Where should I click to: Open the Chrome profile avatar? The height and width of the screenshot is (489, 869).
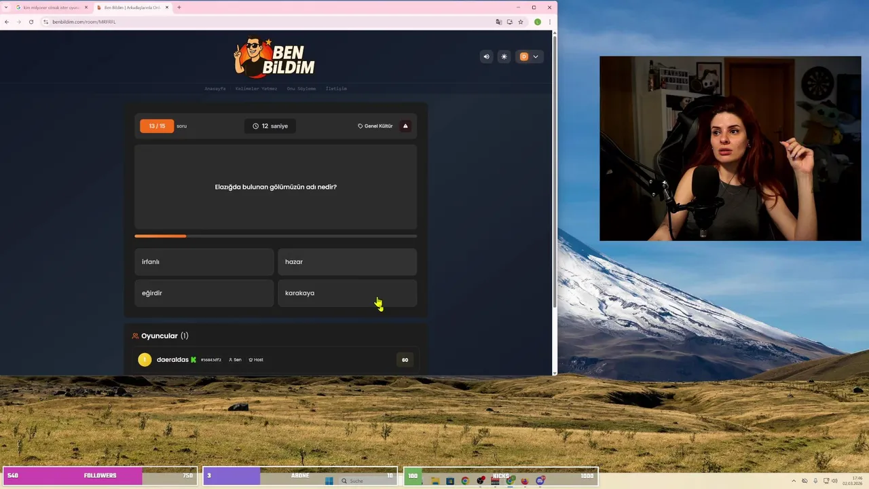pyautogui.click(x=538, y=22)
